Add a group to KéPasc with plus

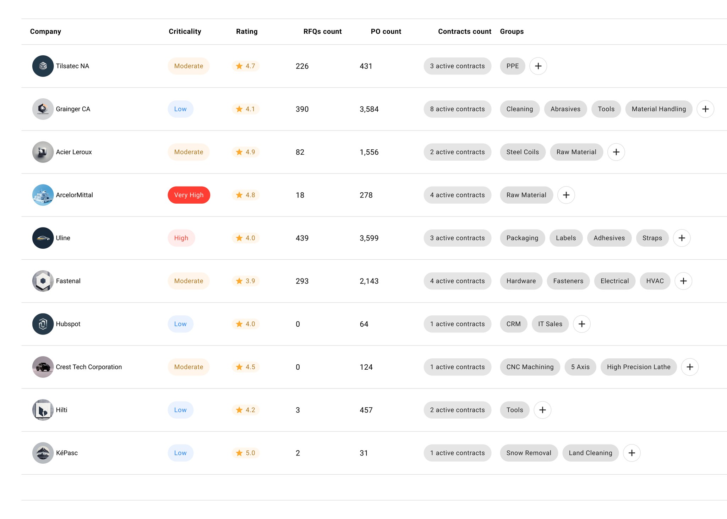[632, 453]
